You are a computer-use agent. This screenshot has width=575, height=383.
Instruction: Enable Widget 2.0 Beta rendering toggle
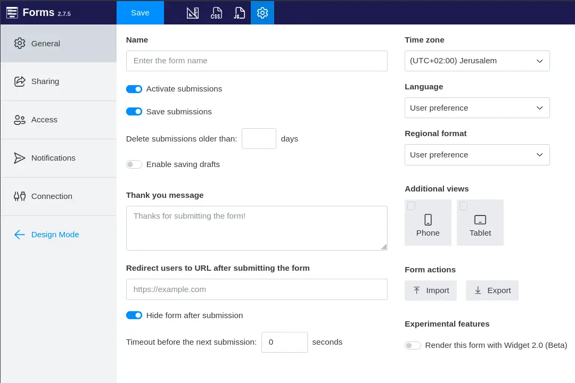(x=413, y=345)
